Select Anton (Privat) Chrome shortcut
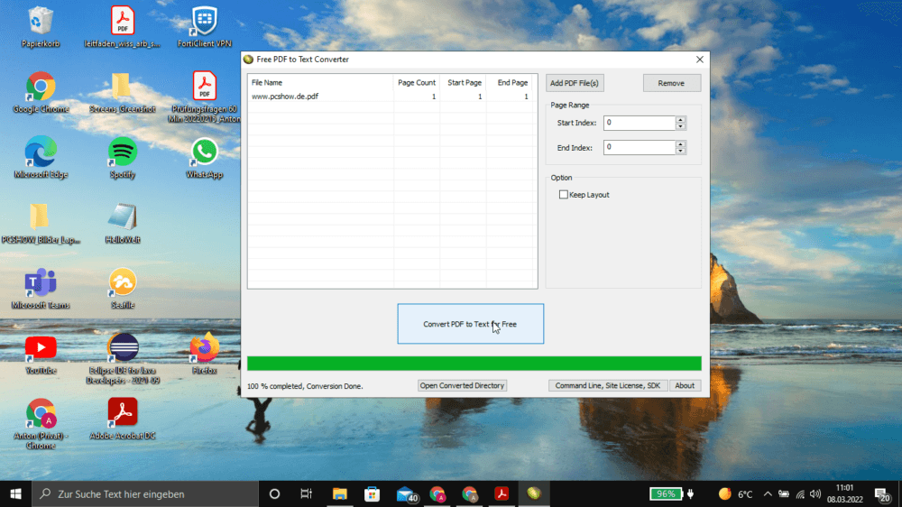Viewport: 902px width, 507px height. click(41, 424)
